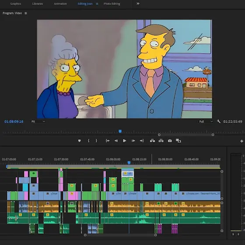Switch to the Libraries workspace tab
Screen dimensions: 245x245
coord(38,4)
